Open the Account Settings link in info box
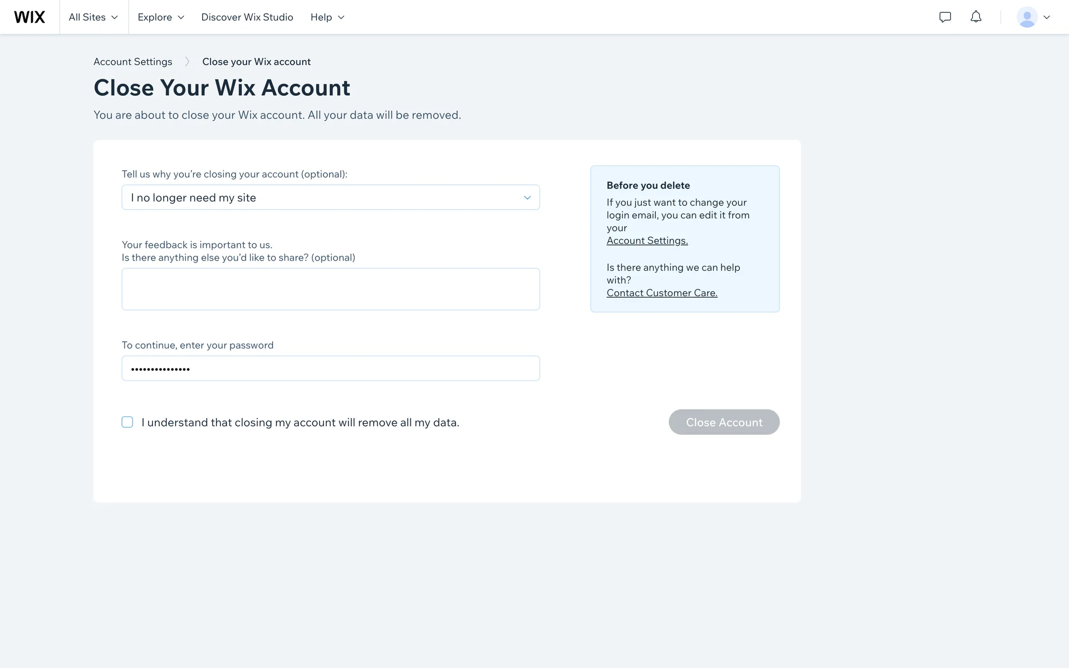The height and width of the screenshot is (668, 1069). tap(647, 240)
